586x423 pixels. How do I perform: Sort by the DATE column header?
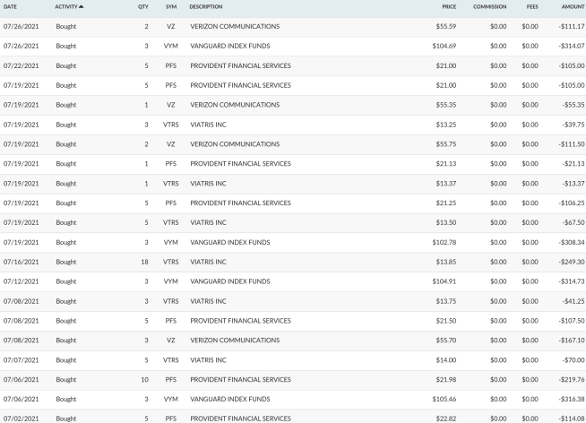point(10,7)
